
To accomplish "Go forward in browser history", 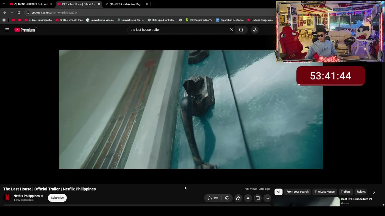I will tap(12, 13).
